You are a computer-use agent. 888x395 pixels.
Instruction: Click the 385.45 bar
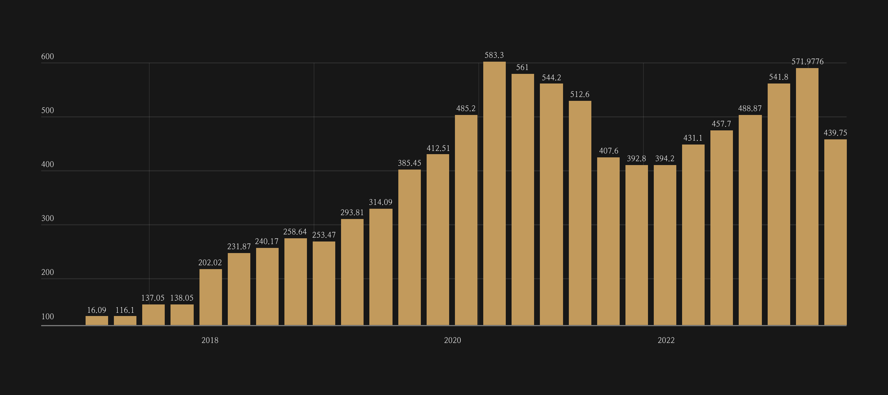410,247
